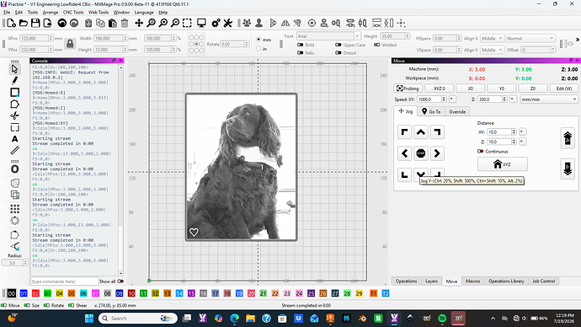The width and height of the screenshot is (581, 327).
Task: Open the Align Y Middle dropdown
Action: tap(492, 50)
